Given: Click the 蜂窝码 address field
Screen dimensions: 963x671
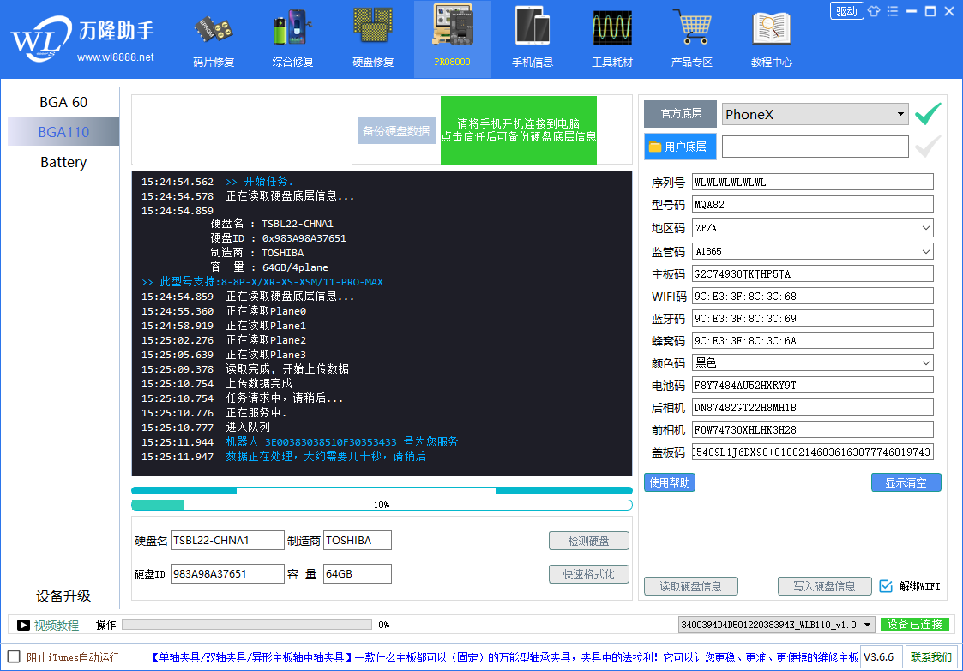Looking at the screenshot, I should tap(813, 340).
